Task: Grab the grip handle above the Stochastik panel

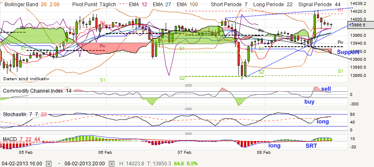Action: click(188, 109)
